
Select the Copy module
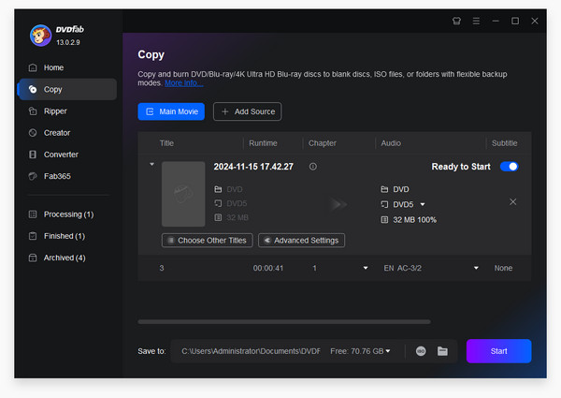coord(67,89)
